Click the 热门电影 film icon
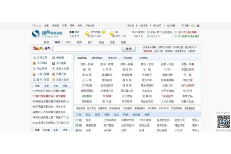 (x=54, y=63)
